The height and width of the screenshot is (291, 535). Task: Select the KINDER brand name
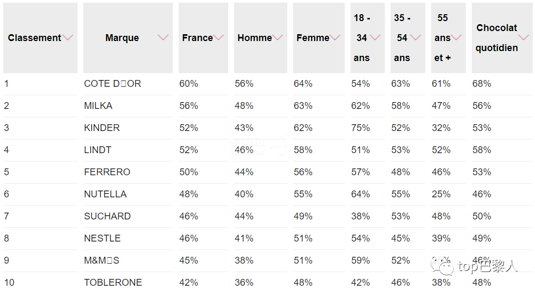point(102,128)
